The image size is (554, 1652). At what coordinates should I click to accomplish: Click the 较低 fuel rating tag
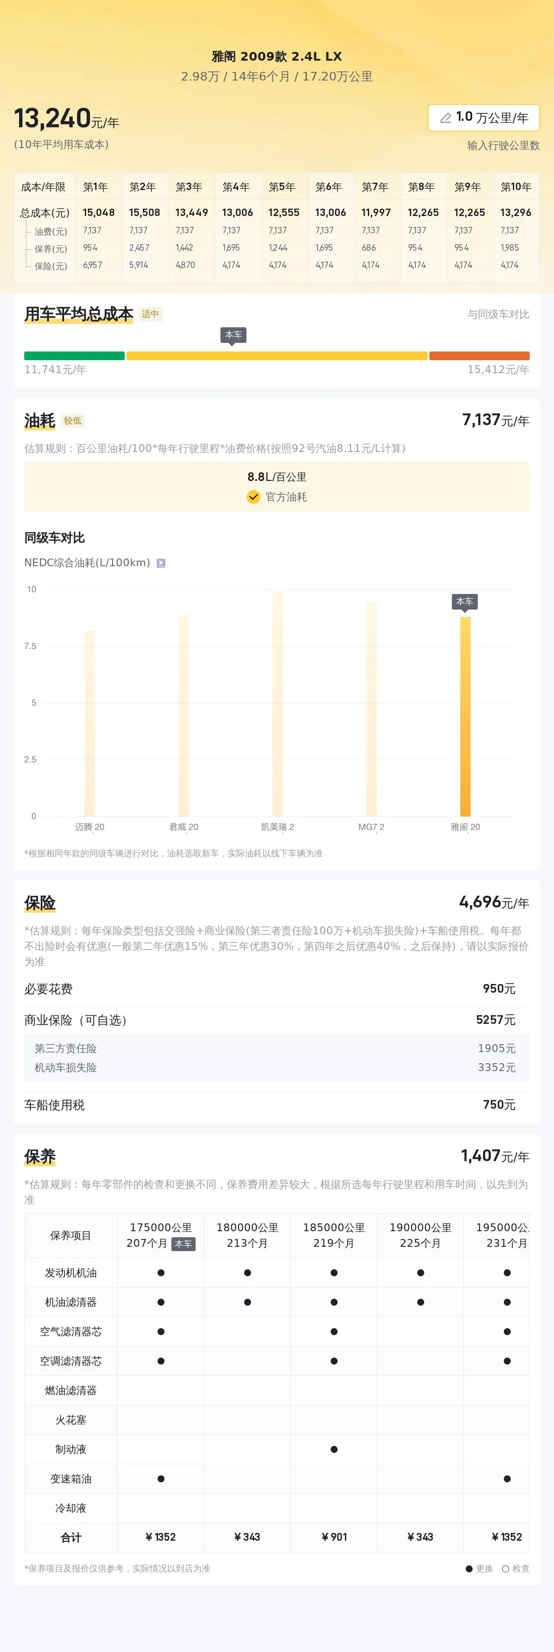[72, 421]
